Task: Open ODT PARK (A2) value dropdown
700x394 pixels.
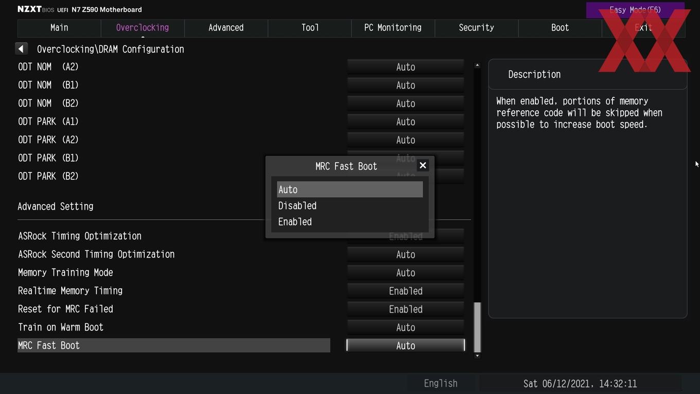Action: [406, 140]
